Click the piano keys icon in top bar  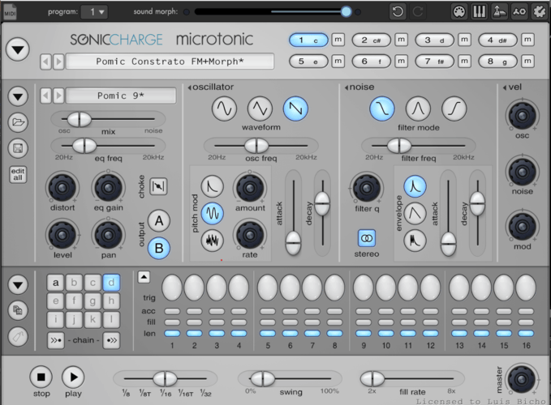[479, 11]
